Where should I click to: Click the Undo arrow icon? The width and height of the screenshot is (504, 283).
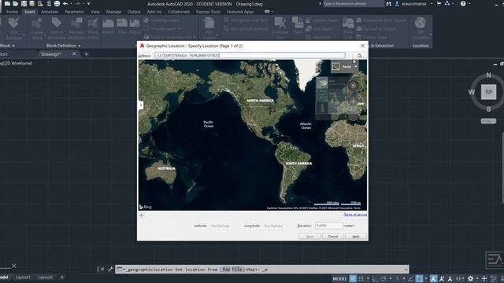pyautogui.click(x=65, y=4)
